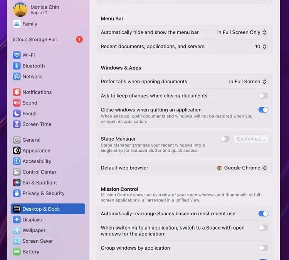Select the Notifications bell icon
Screen dimensions: 289x260
point(17,92)
